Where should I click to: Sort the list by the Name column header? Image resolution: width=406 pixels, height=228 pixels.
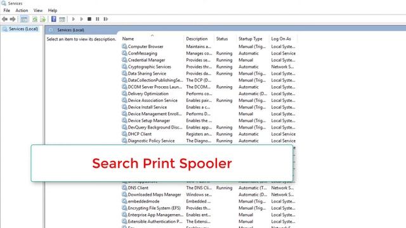click(128, 39)
